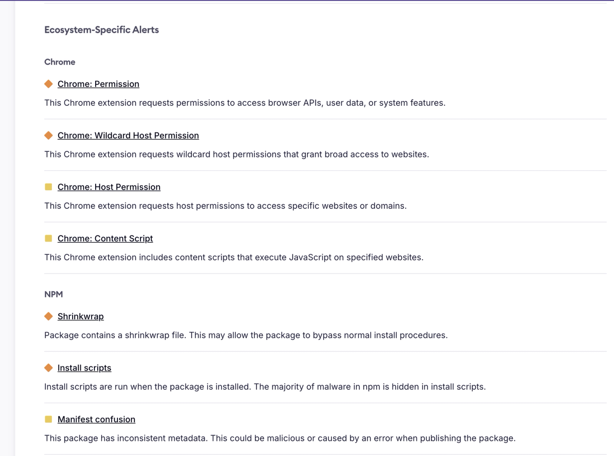Open the Install scripts alert link
Image resolution: width=614 pixels, height=456 pixels.
84,368
